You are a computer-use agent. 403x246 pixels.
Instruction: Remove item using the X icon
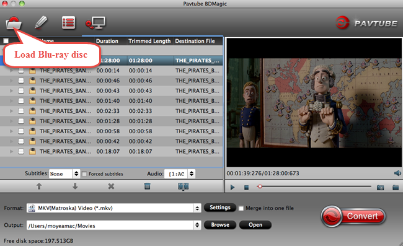pyautogui.click(x=111, y=186)
